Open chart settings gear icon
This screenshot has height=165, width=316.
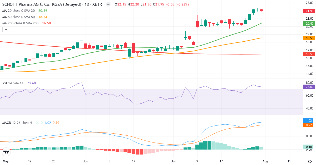tap(310, 161)
